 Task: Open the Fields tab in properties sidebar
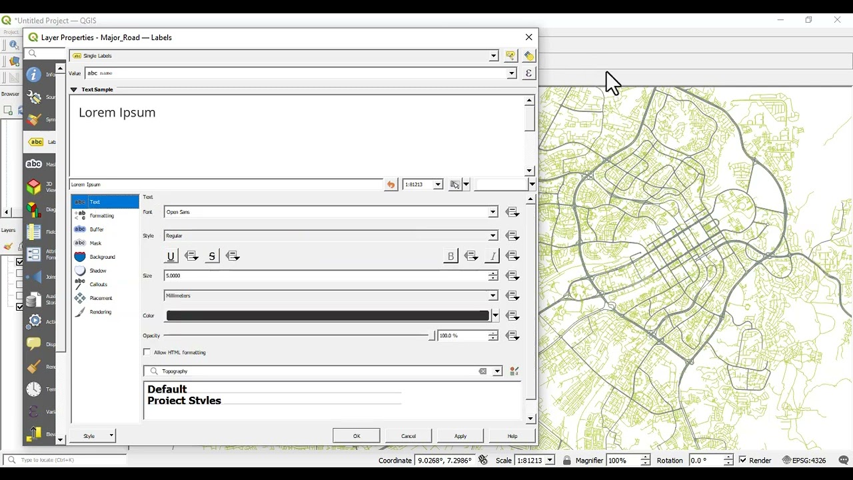[x=41, y=232]
